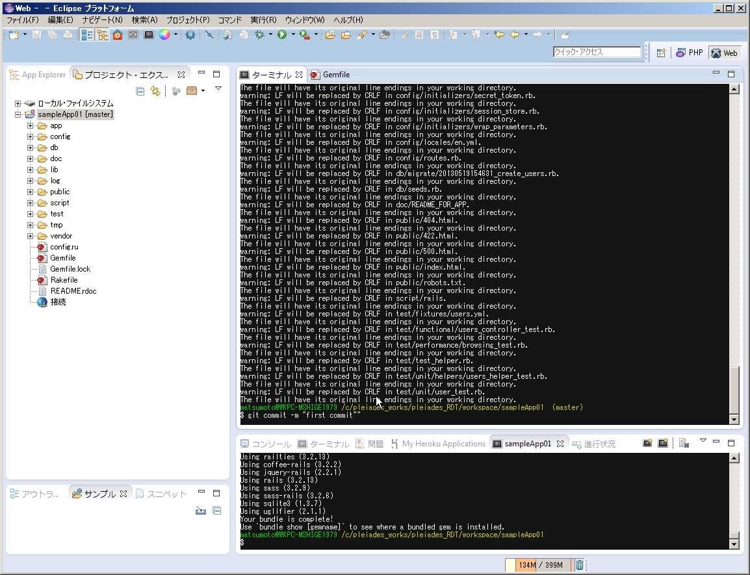Switch to the Gemfile editor tab
The width and height of the screenshot is (750, 575).
(x=330, y=75)
